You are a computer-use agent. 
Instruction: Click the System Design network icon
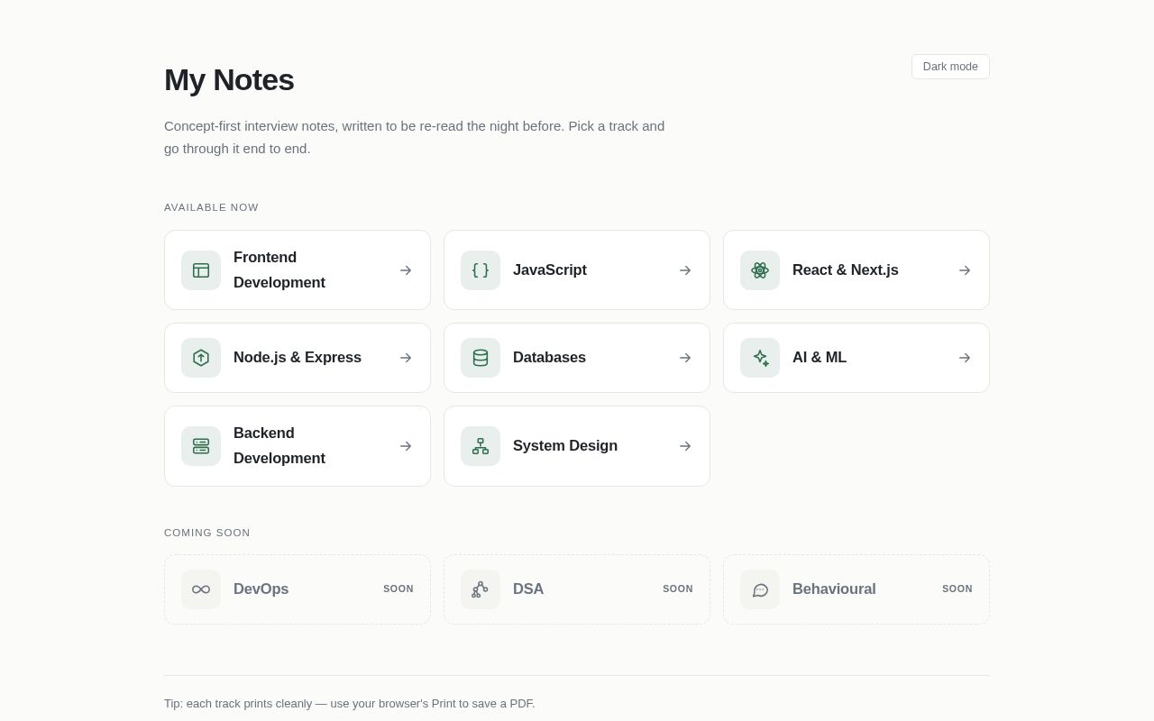coord(481,446)
